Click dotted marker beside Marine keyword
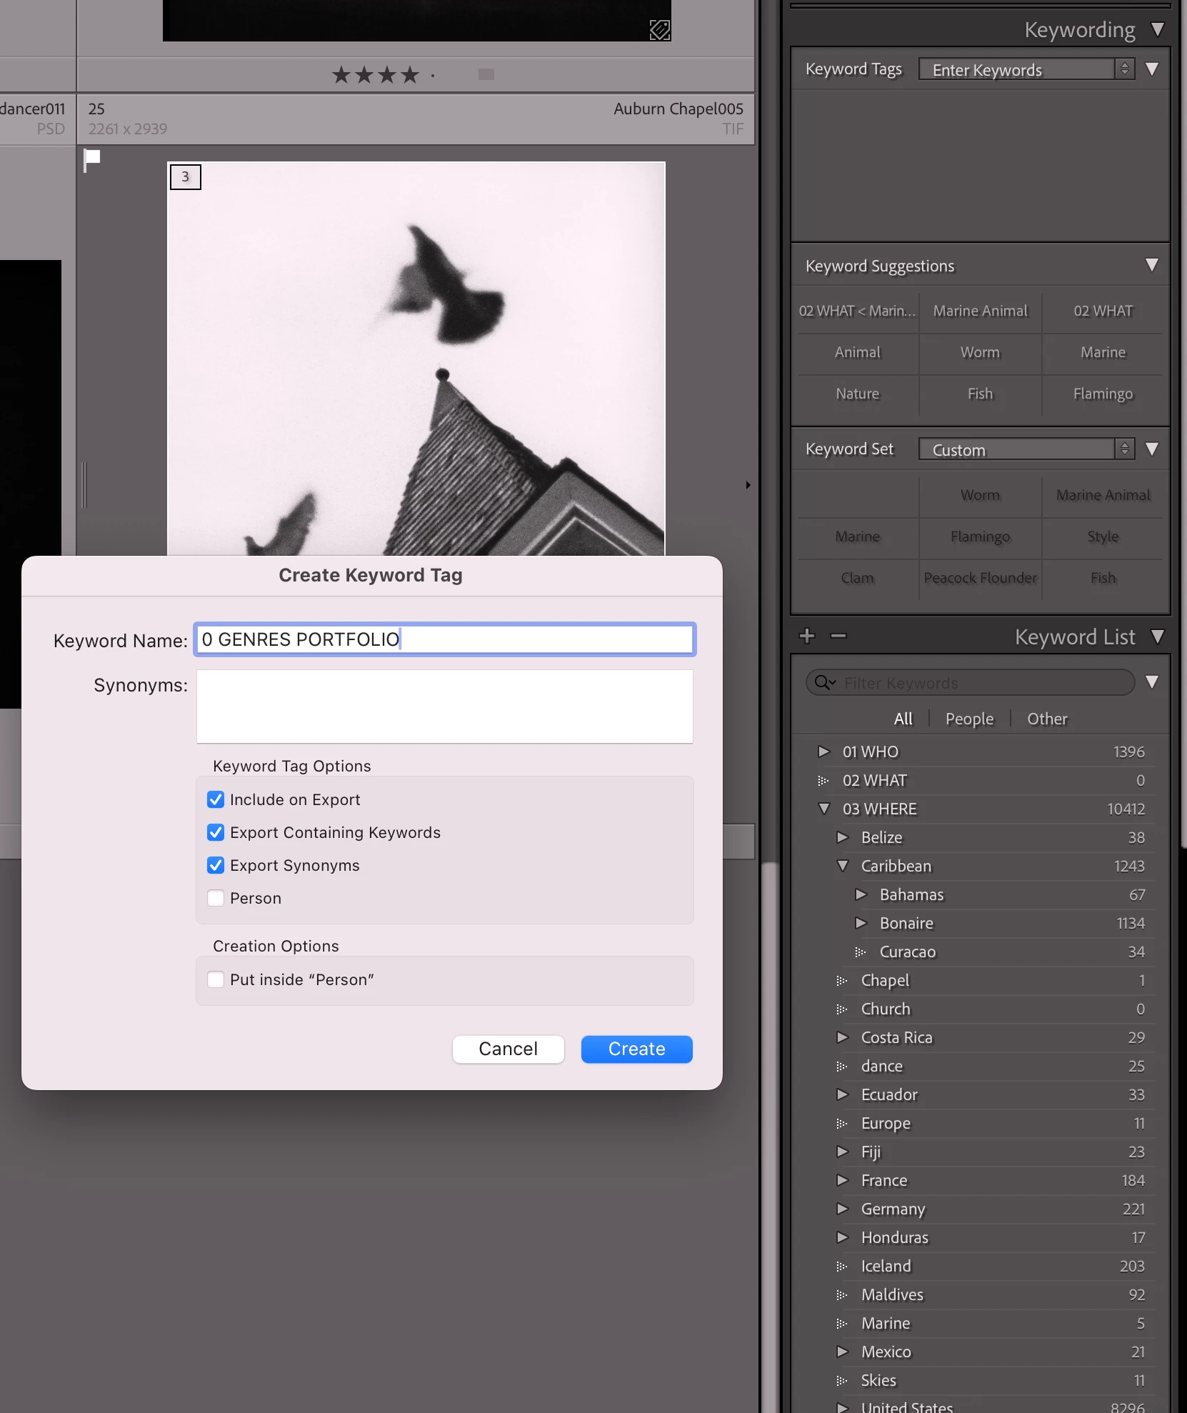Screen dimensions: 1187x1413 click(842, 1324)
